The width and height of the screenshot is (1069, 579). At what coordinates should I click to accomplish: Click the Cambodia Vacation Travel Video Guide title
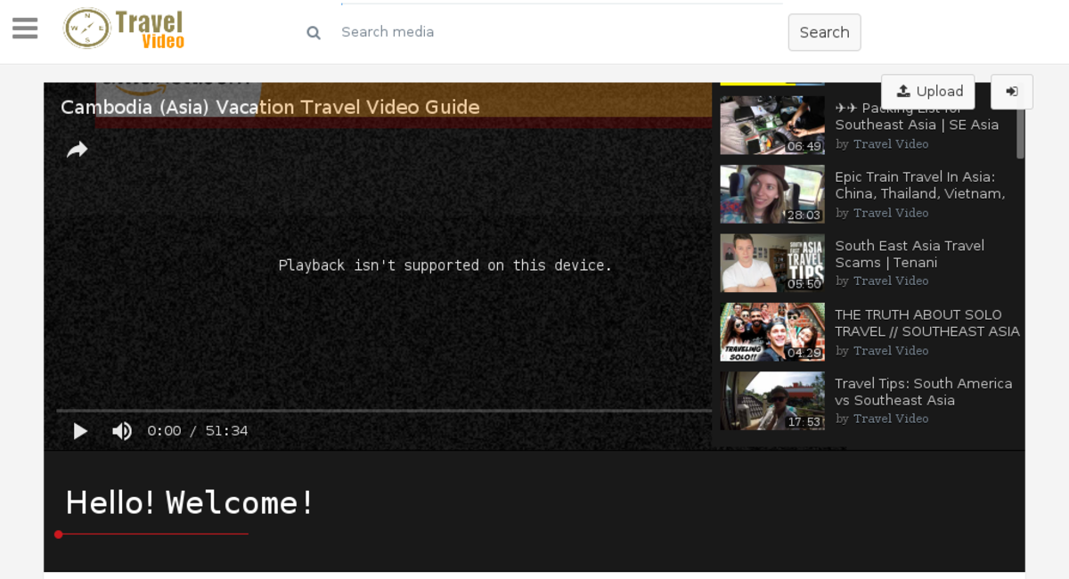pyautogui.click(x=269, y=107)
